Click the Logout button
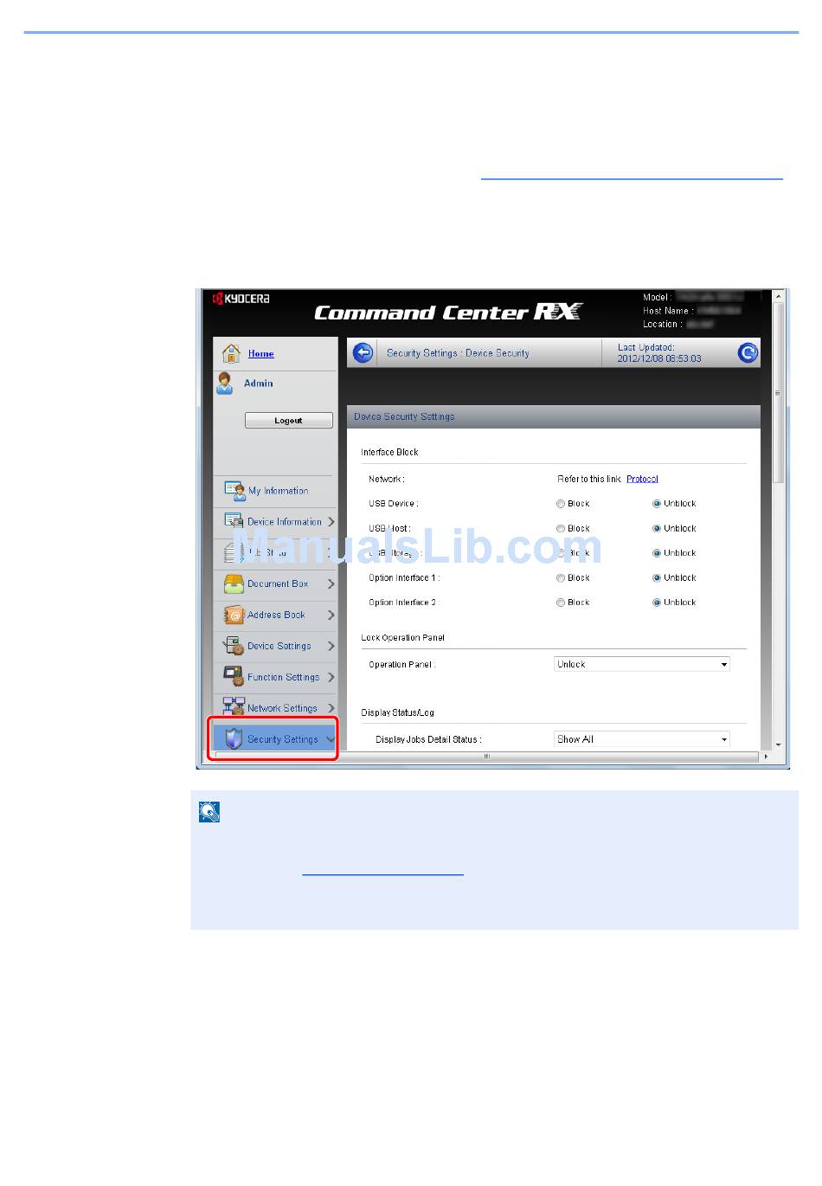This screenshot has width=822, height=1186. pyautogui.click(x=289, y=421)
